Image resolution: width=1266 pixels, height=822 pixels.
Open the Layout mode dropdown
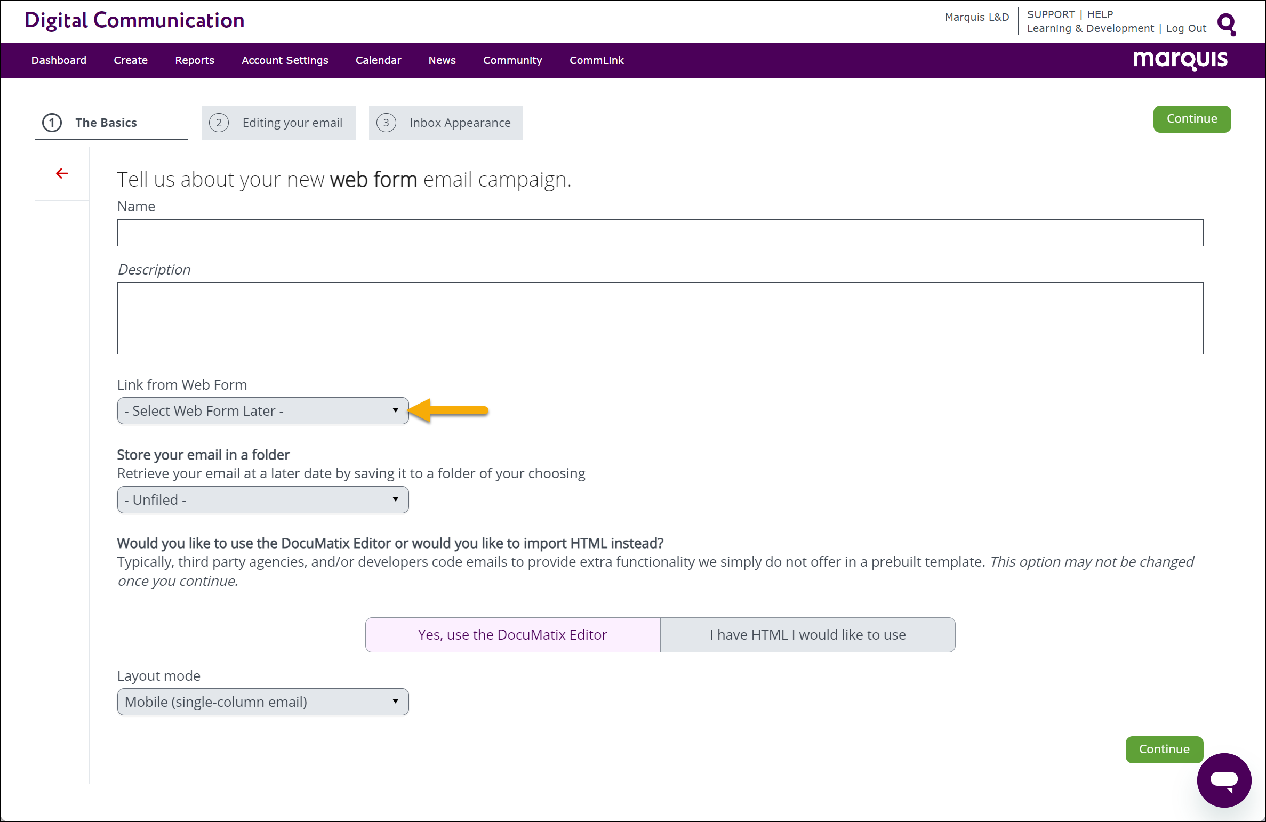(263, 702)
